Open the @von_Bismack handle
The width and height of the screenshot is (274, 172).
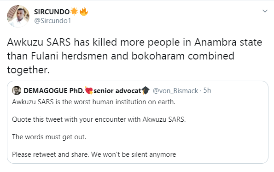175,91
